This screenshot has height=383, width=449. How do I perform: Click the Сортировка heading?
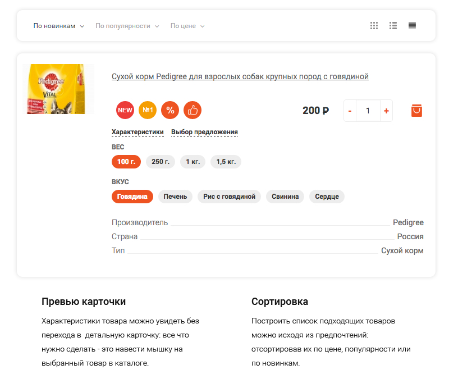(x=280, y=302)
